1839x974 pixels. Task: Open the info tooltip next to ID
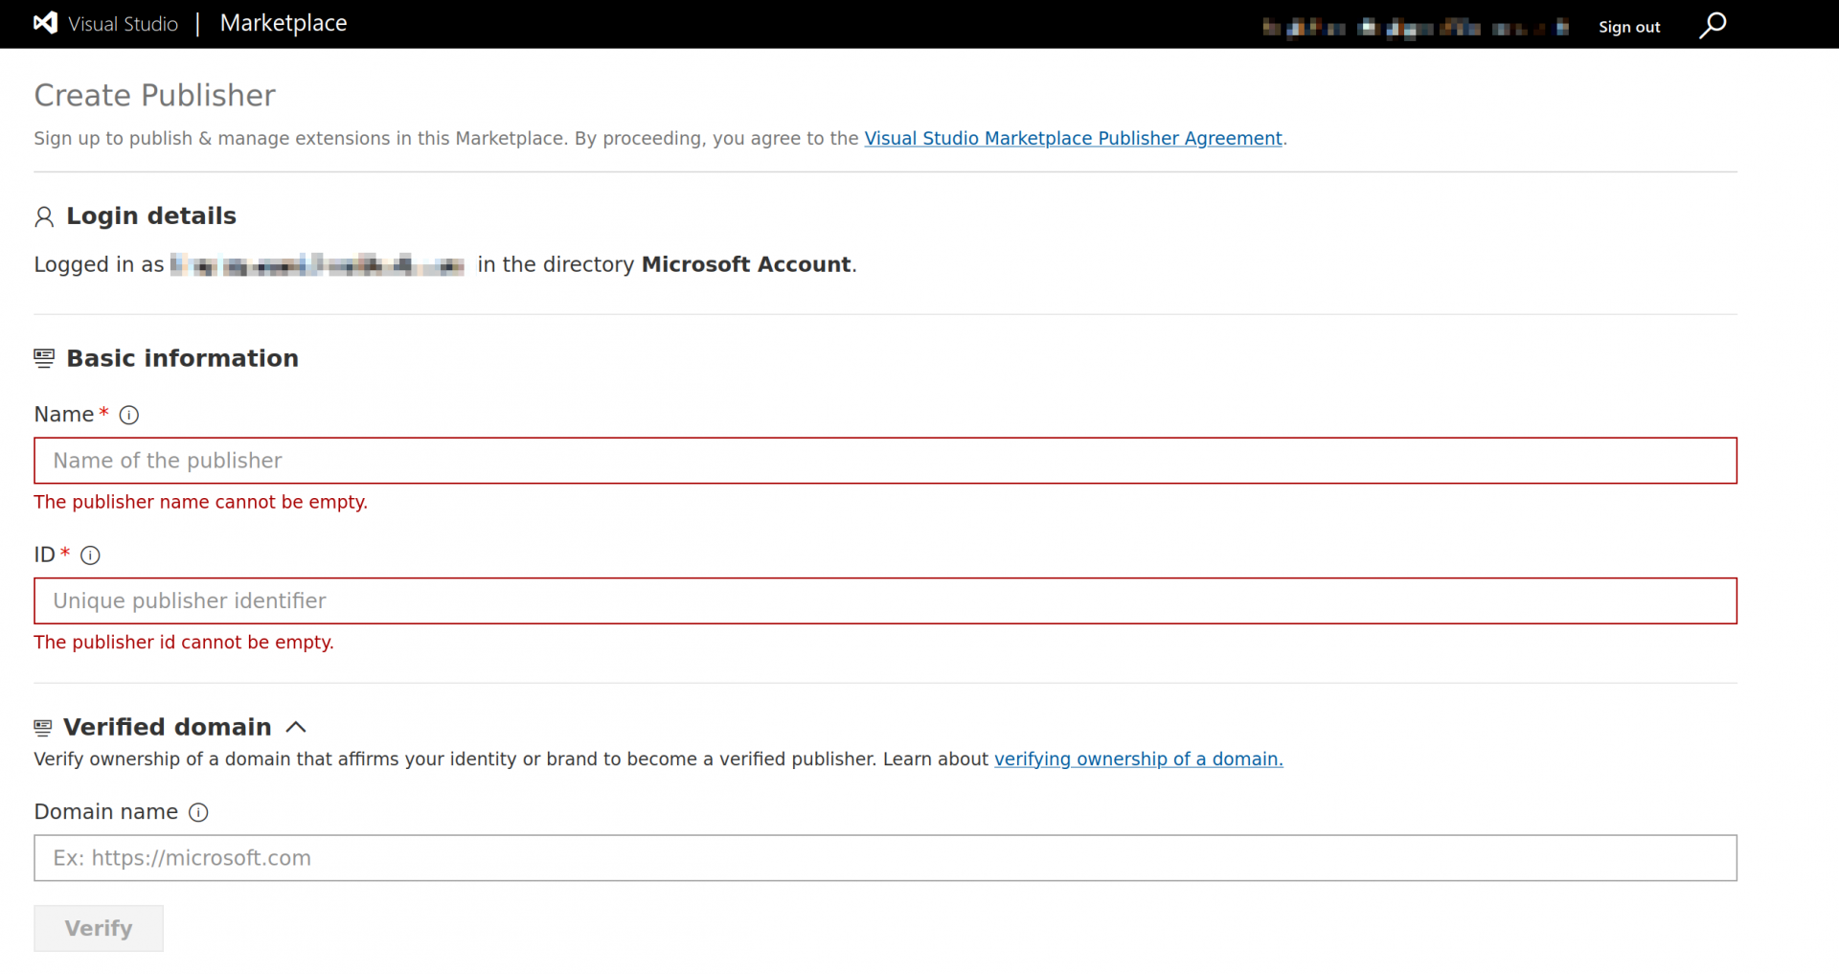(90, 555)
